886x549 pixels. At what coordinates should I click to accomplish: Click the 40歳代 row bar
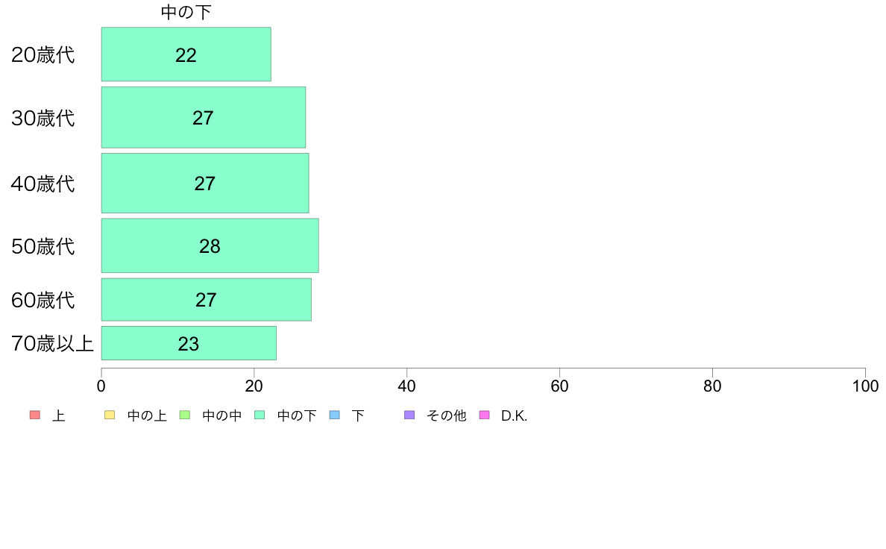pyautogui.click(x=204, y=183)
